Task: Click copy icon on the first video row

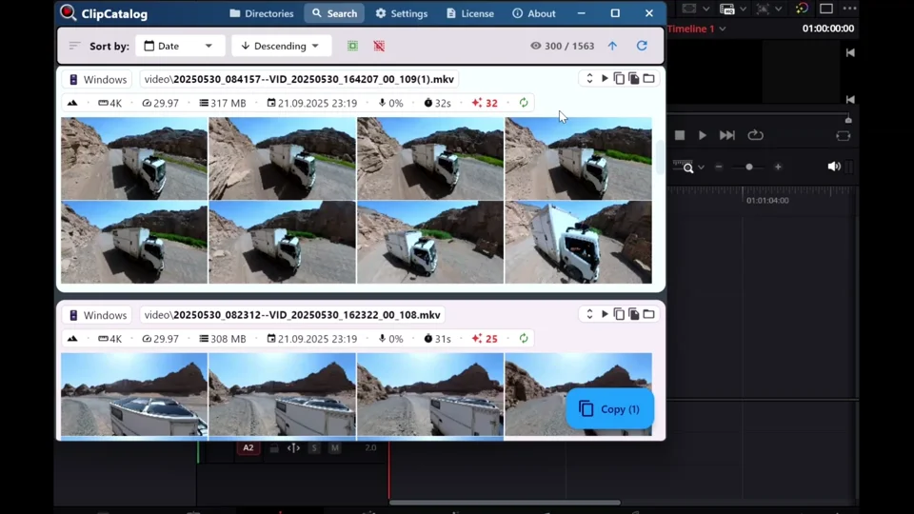Action: click(x=619, y=79)
